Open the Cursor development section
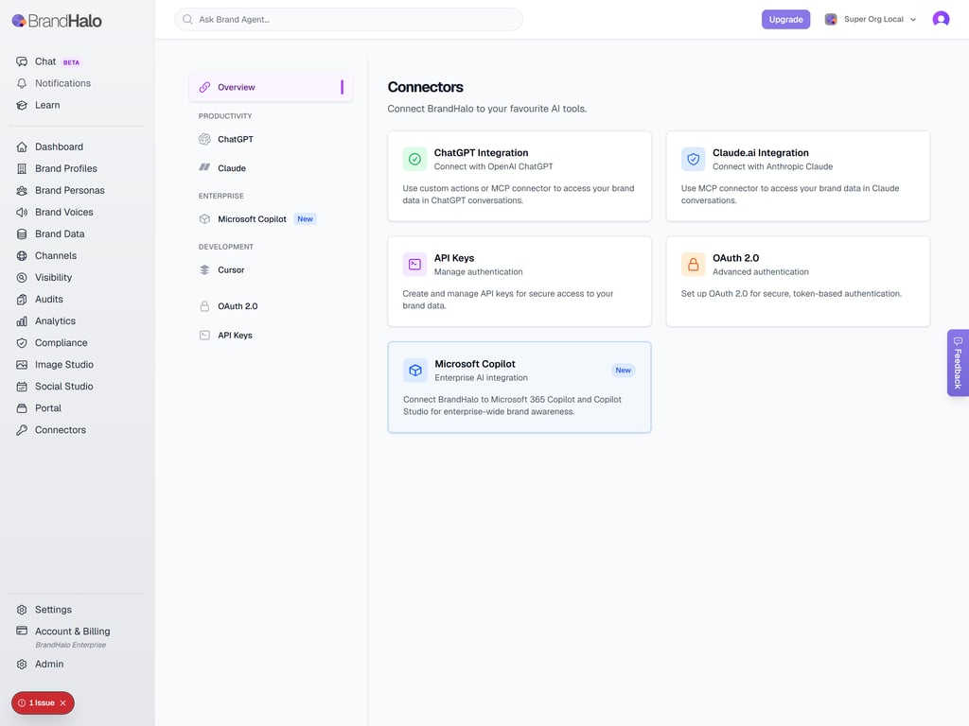 coord(271,269)
